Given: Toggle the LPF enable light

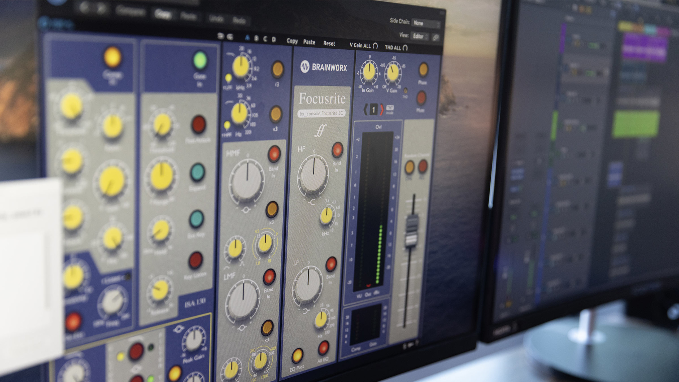Looking at the screenshot, I should click(x=228, y=78).
